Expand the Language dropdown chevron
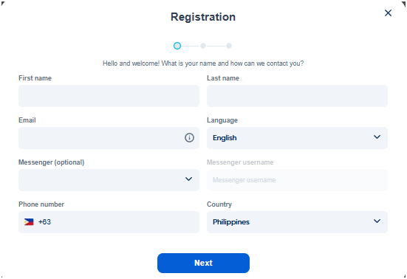The height and width of the screenshot is (279, 407). pos(377,137)
